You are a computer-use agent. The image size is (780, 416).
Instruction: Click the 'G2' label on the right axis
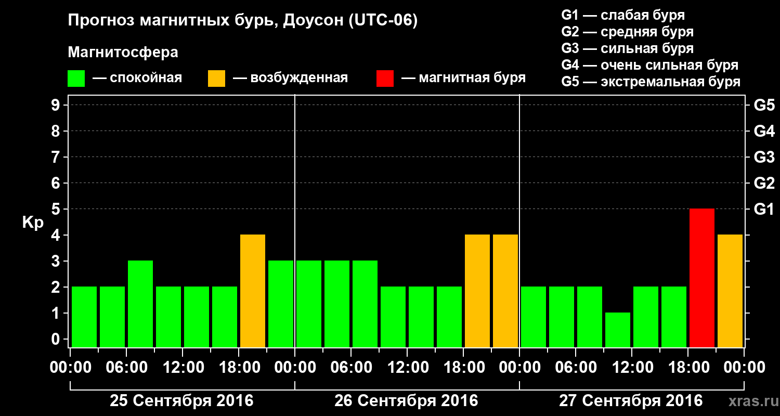click(x=764, y=183)
